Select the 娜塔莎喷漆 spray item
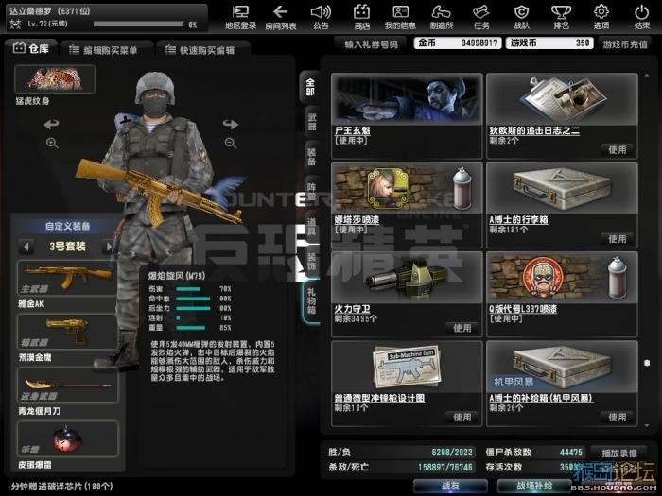This screenshot has height=496, width=662. point(407,205)
